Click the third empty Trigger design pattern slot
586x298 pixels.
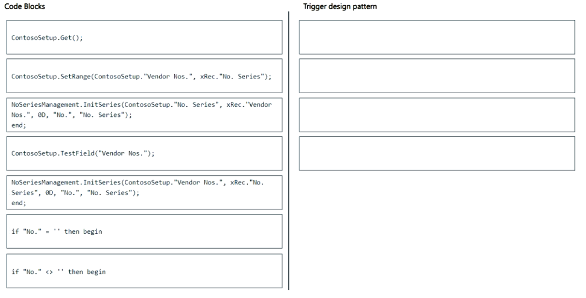pyautogui.click(x=437, y=115)
